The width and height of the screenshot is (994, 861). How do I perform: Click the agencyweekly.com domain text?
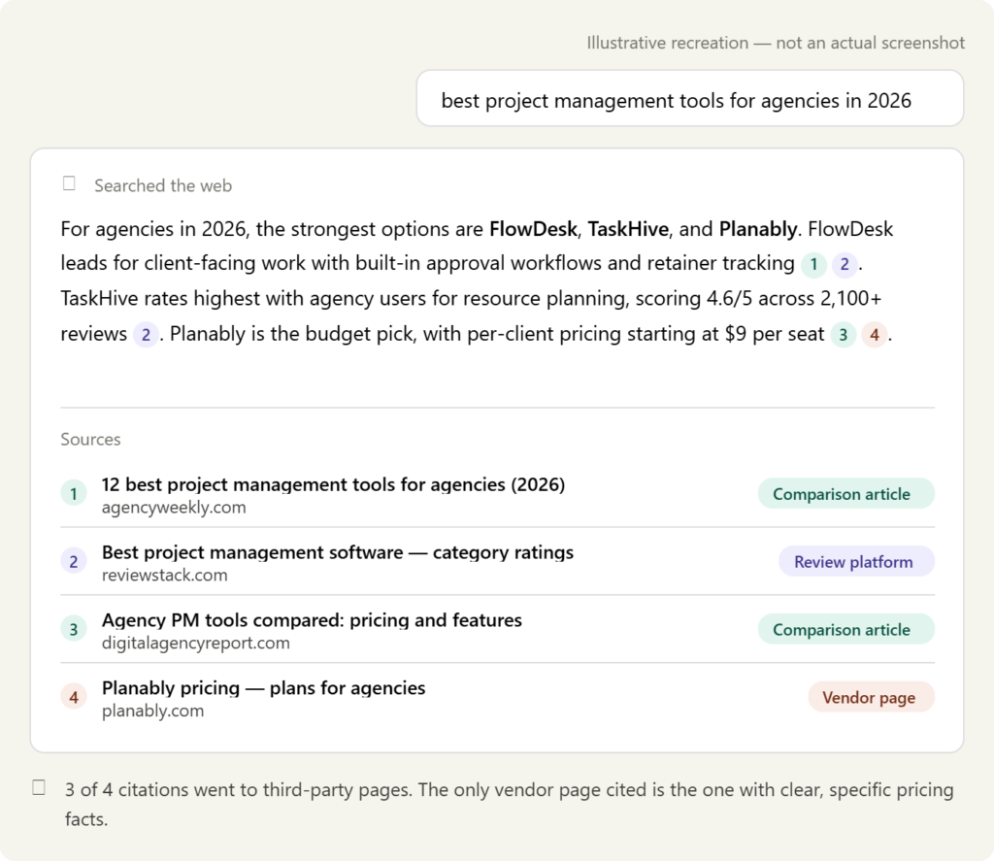click(x=174, y=508)
